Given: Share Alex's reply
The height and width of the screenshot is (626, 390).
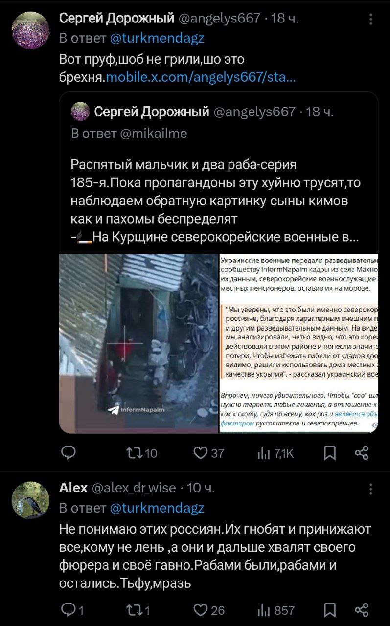Looking at the screenshot, I should pyautogui.click(x=361, y=610).
